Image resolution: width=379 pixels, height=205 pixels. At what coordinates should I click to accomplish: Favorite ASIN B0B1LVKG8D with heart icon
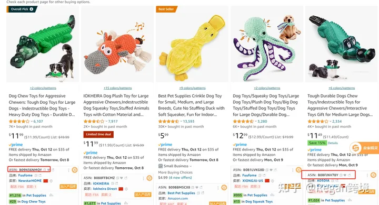[x=271, y=170]
